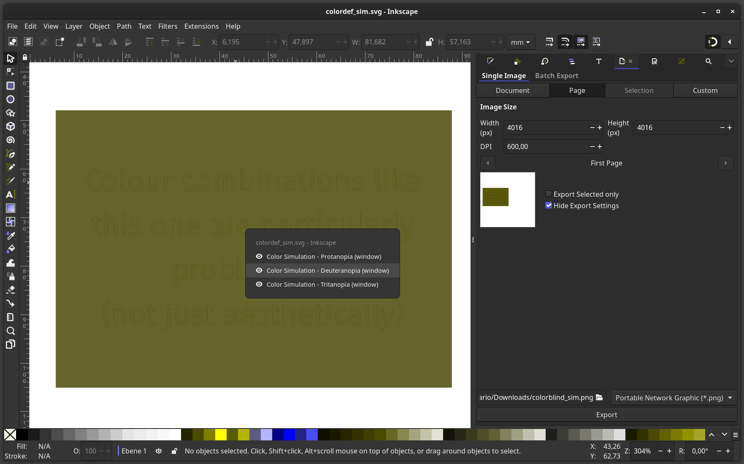
Task: Open the Ebene 1 layer selector
Action: [x=134, y=451]
